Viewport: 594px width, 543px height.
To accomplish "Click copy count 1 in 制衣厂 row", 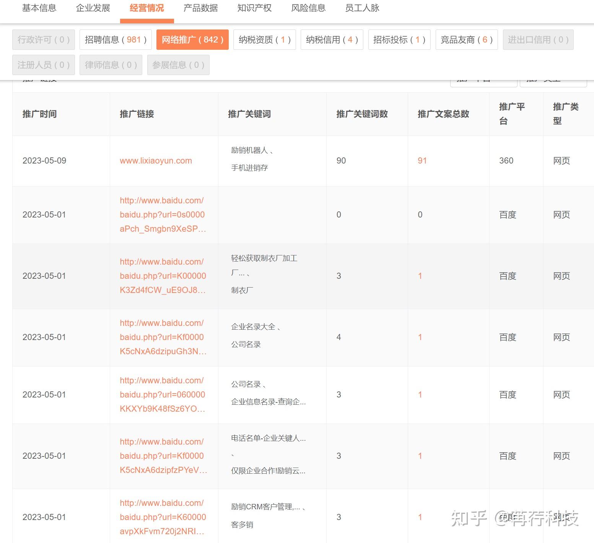I will [420, 276].
